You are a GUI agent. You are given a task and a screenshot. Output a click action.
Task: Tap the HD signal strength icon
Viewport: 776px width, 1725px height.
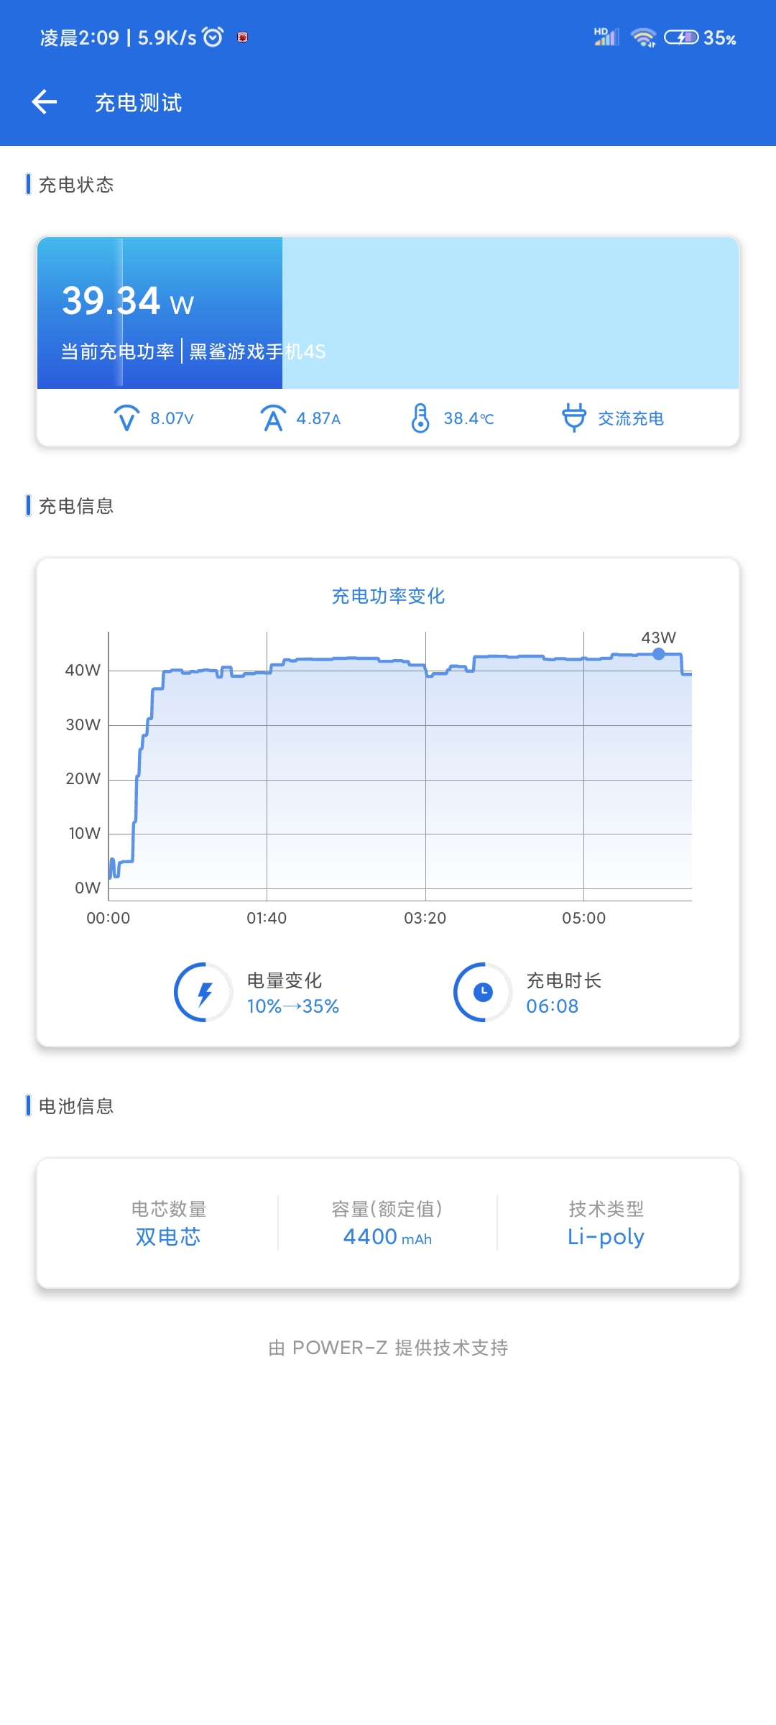pyautogui.click(x=606, y=37)
